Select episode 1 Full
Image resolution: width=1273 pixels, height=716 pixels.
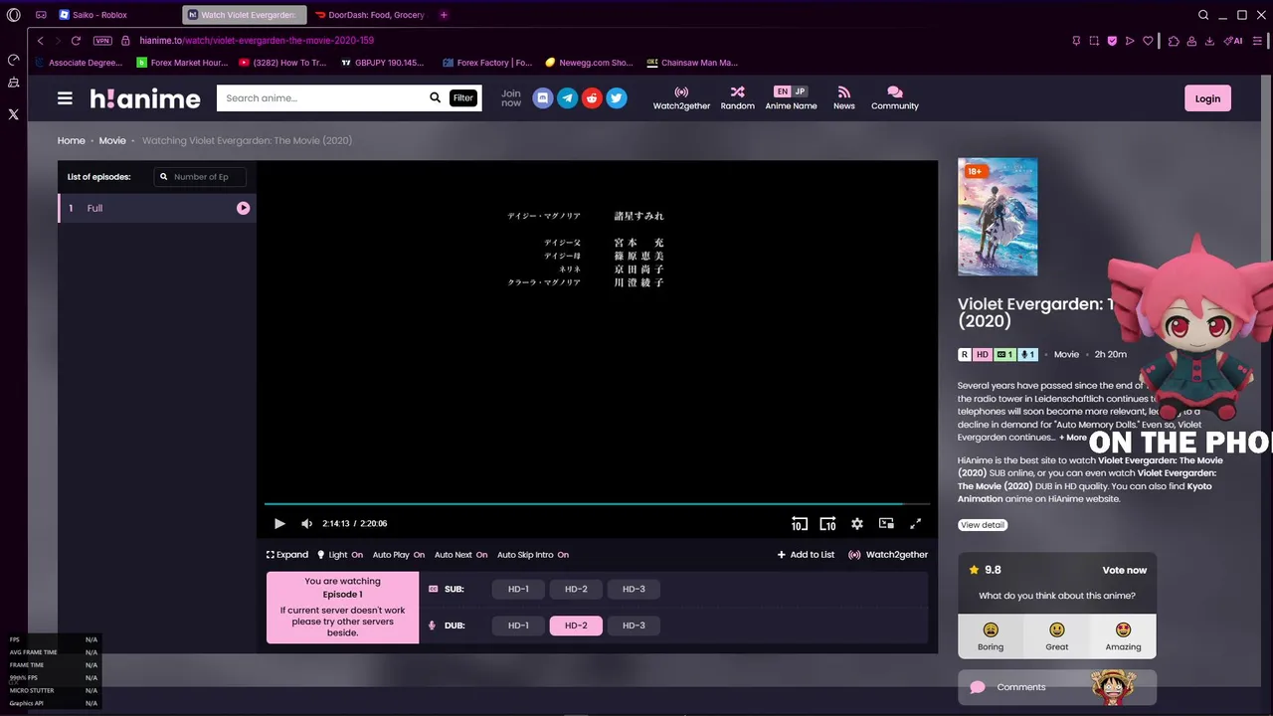tap(157, 208)
